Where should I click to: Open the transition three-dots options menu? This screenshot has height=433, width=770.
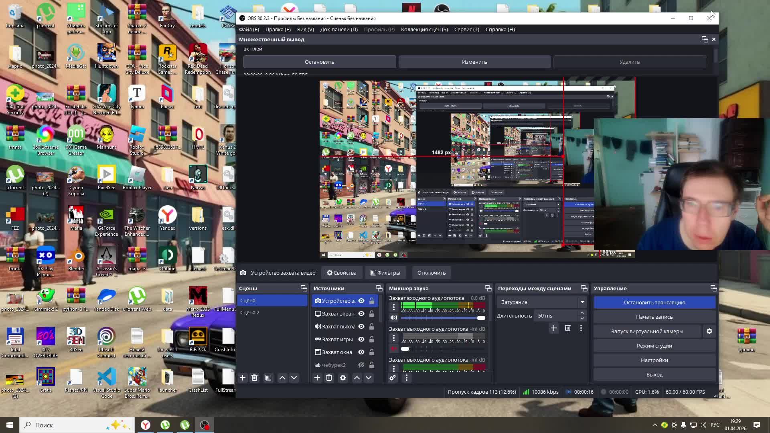[x=581, y=328]
